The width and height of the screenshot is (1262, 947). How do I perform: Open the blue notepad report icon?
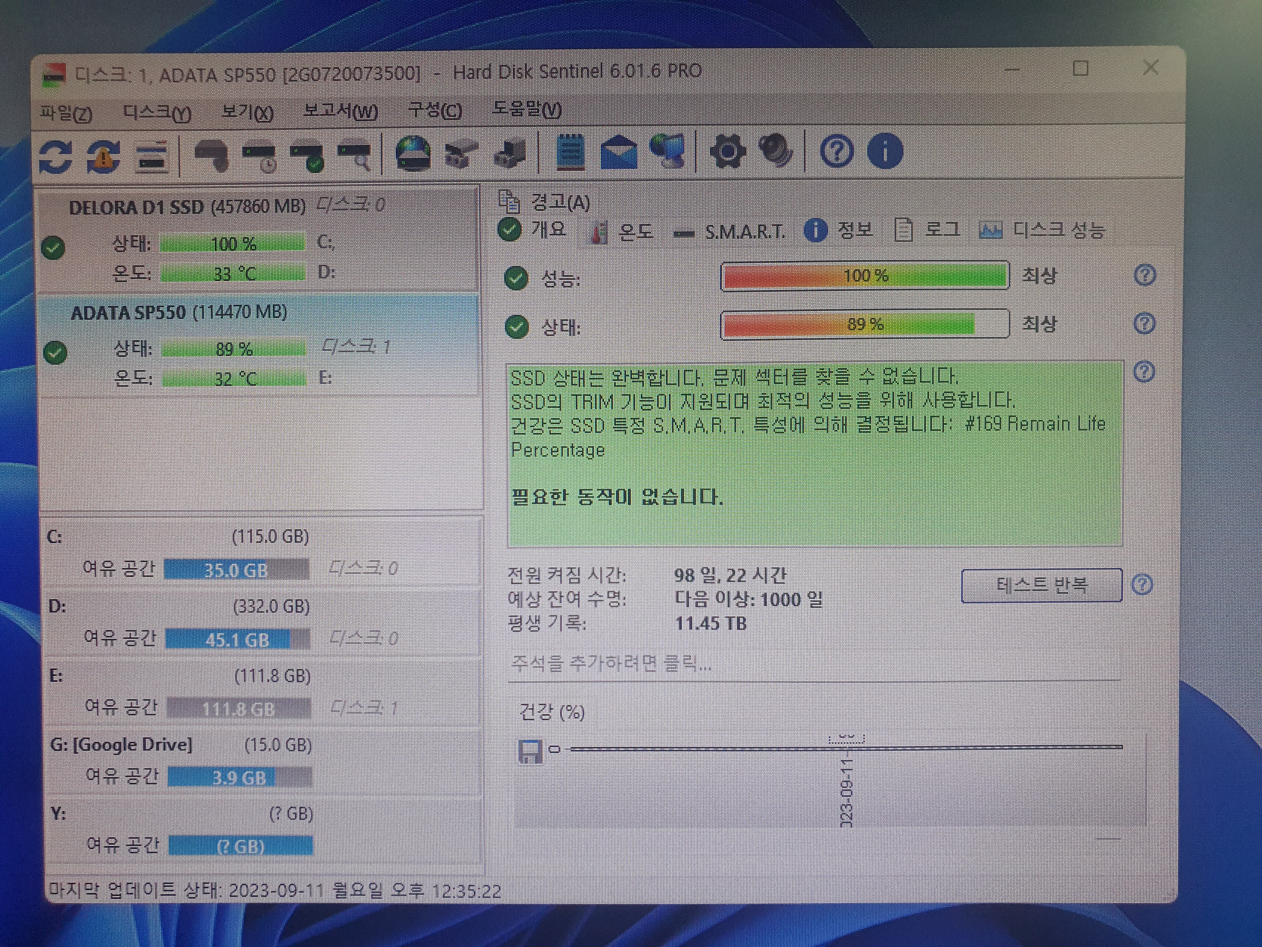[570, 153]
